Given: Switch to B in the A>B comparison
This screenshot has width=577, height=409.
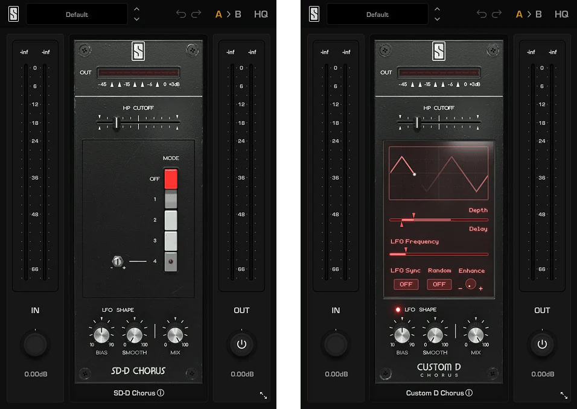Looking at the screenshot, I should coord(237,13).
